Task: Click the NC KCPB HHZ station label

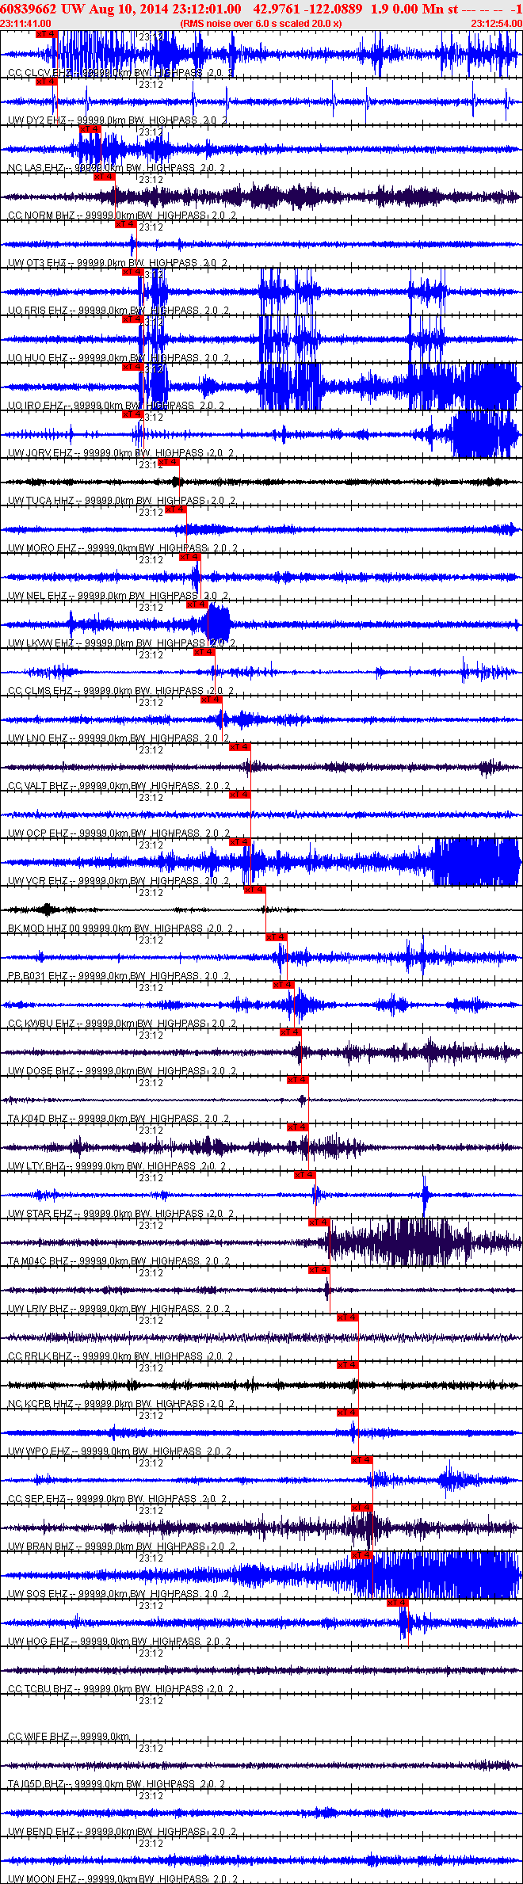Action: pos(40,1404)
